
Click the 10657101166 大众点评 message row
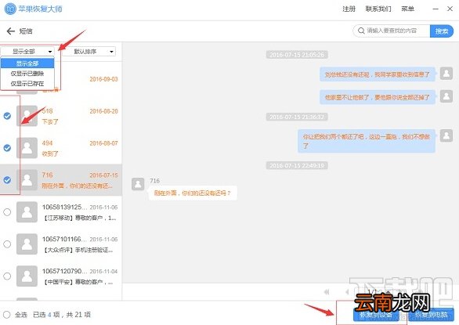coord(61,244)
